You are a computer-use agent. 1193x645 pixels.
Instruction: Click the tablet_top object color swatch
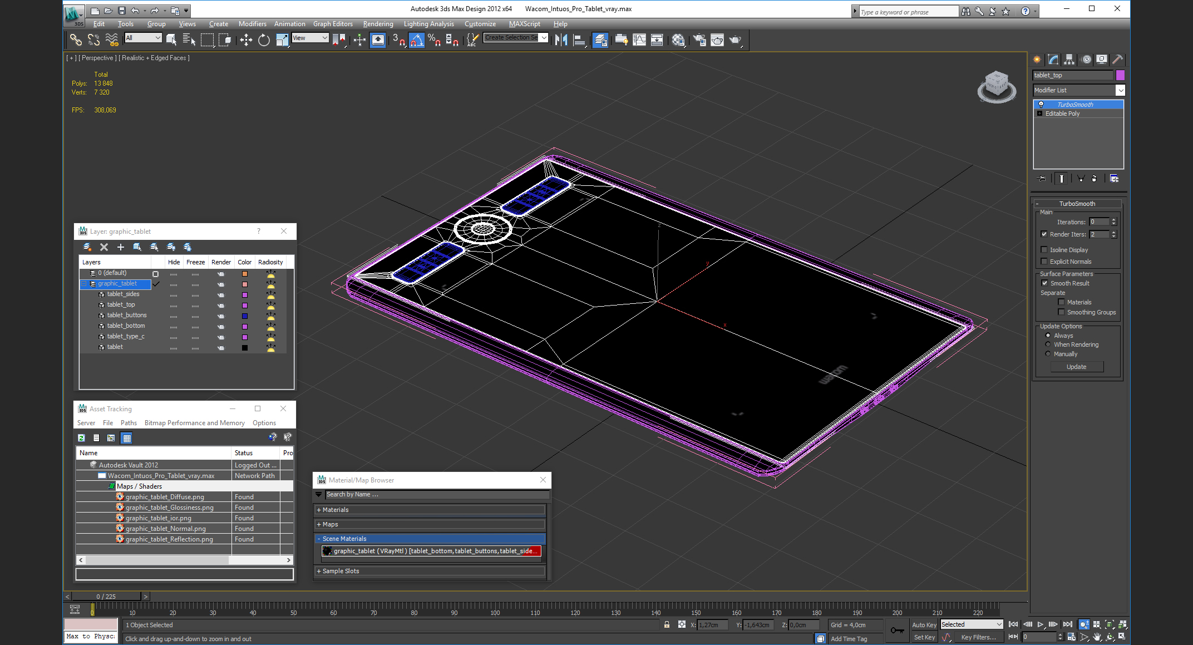(1121, 75)
